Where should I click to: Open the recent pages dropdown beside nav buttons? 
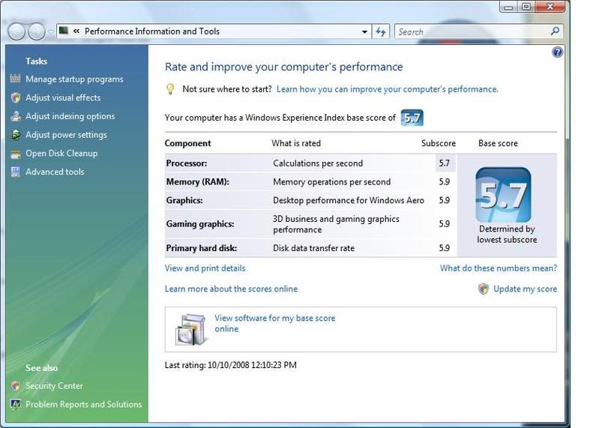(x=51, y=32)
